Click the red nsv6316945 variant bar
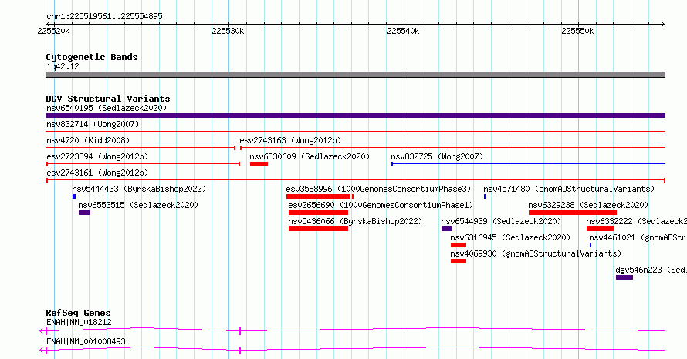This screenshot has width=687, height=359. click(459, 245)
